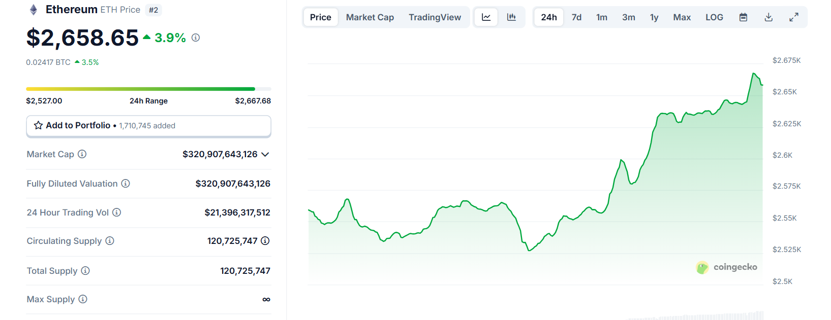831x320 pixels.
Task: Select the 7d time range
Action: tap(576, 17)
